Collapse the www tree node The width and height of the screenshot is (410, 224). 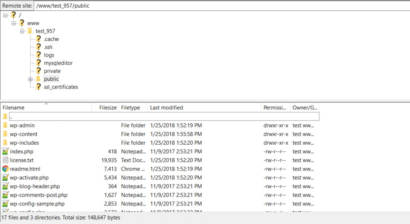(x=14, y=23)
